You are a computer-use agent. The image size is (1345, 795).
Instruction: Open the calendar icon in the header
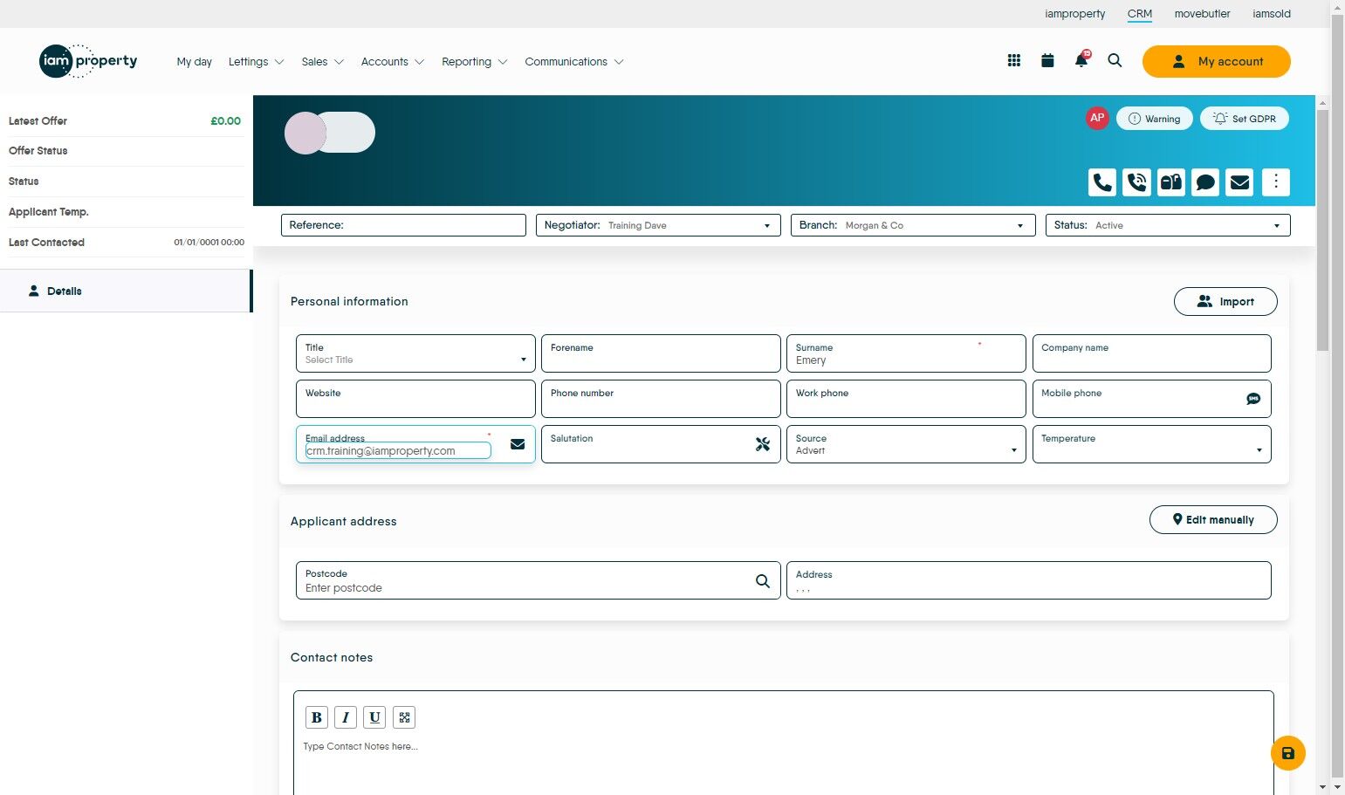(1047, 60)
